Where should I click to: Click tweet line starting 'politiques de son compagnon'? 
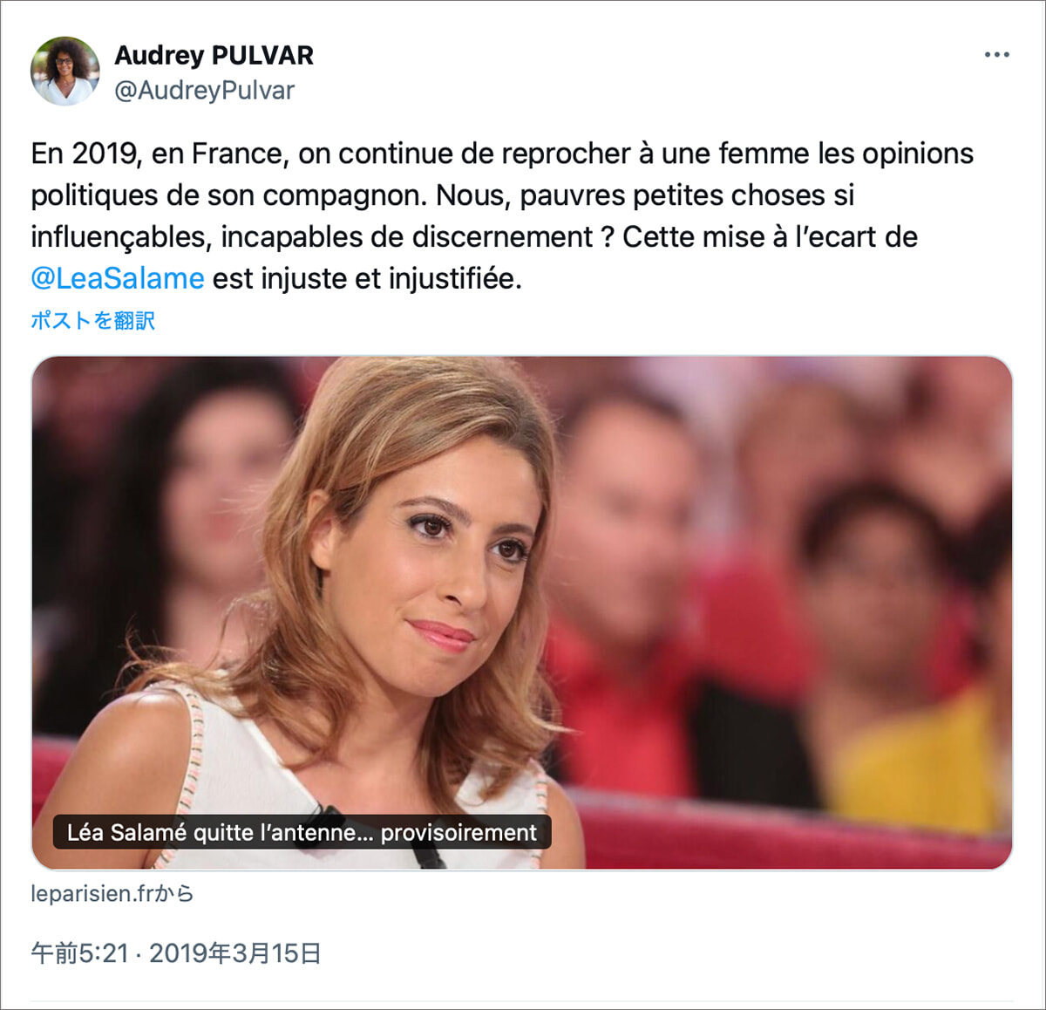pos(443,195)
